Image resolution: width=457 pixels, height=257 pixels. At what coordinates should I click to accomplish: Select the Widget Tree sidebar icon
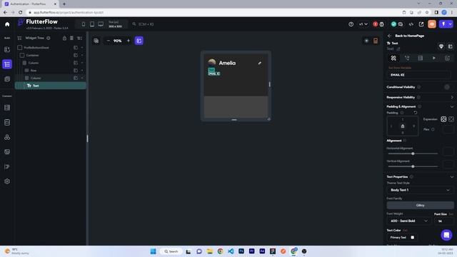click(7, 64)
